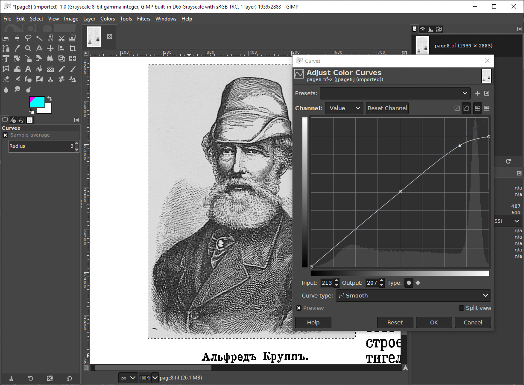Select the Pencil tool
The height and width of the screenshot is (385, 524).
coord(61,69)
